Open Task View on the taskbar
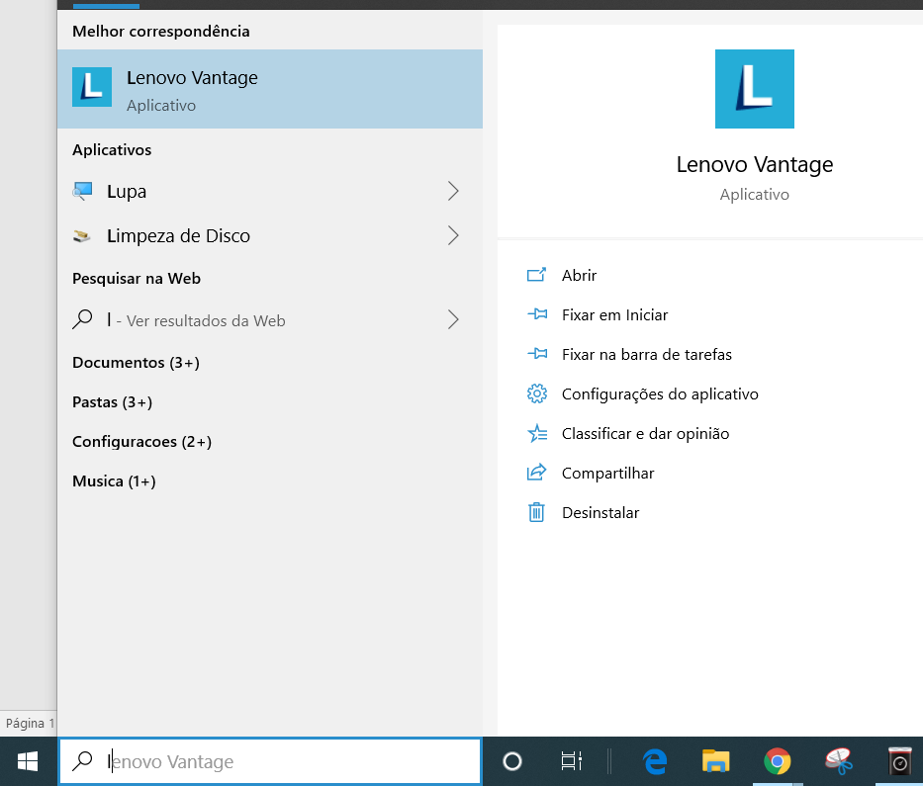 tap(571, 761)
